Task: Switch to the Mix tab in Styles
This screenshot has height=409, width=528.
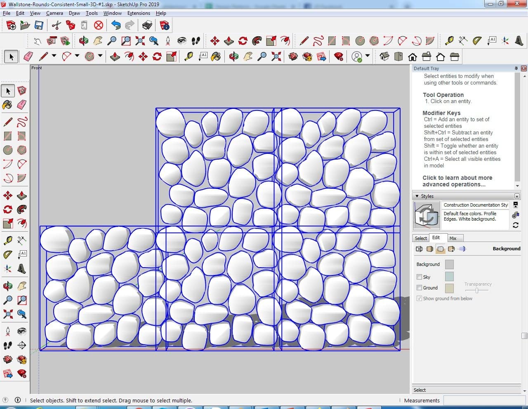Action: click(453, 238)
